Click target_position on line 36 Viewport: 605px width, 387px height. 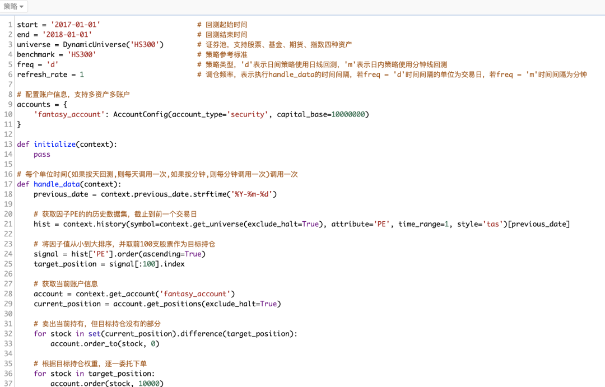tap(119, 374)
